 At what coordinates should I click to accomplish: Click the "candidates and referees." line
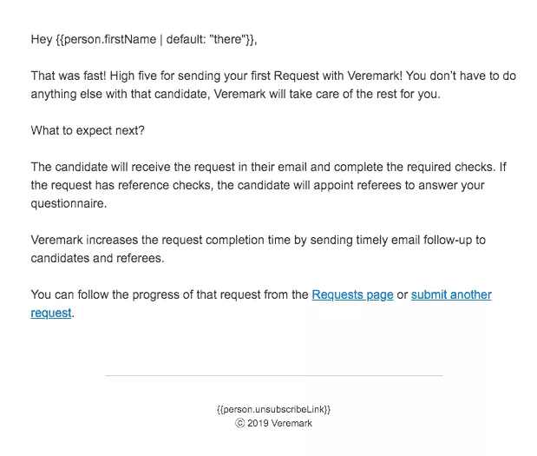(x=98, y=258)
